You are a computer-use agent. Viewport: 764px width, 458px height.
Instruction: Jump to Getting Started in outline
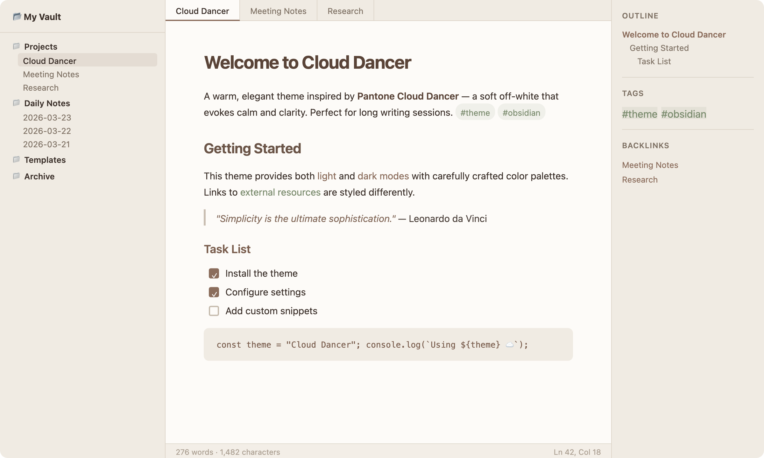click(x=659, y=48)
